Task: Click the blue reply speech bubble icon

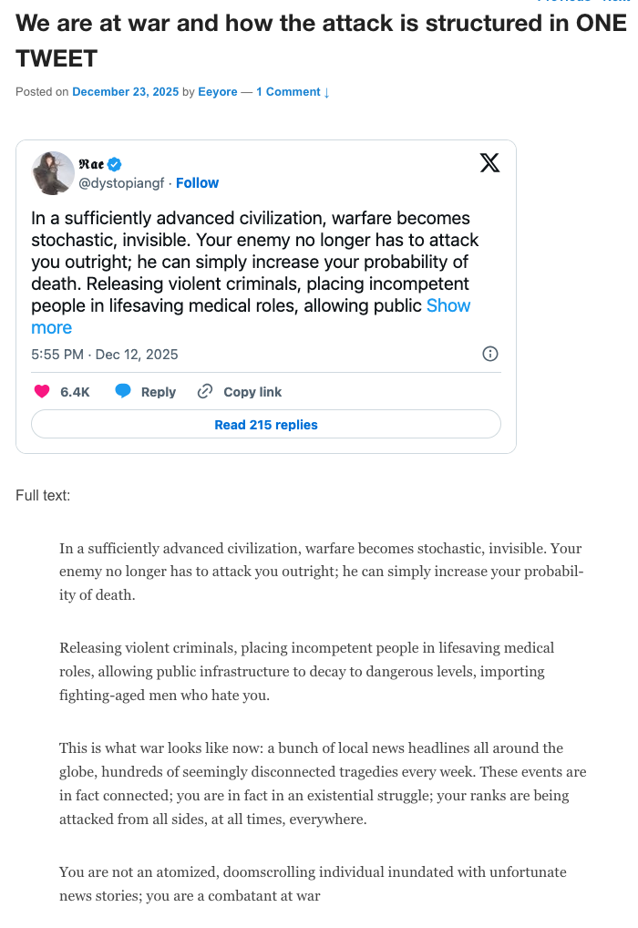Action: (x=123, y=391)
